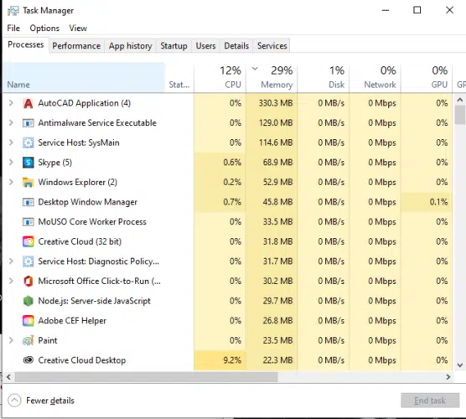Switch to the Performance tab
Screen dimensions: 466x419
click(76, 46)
